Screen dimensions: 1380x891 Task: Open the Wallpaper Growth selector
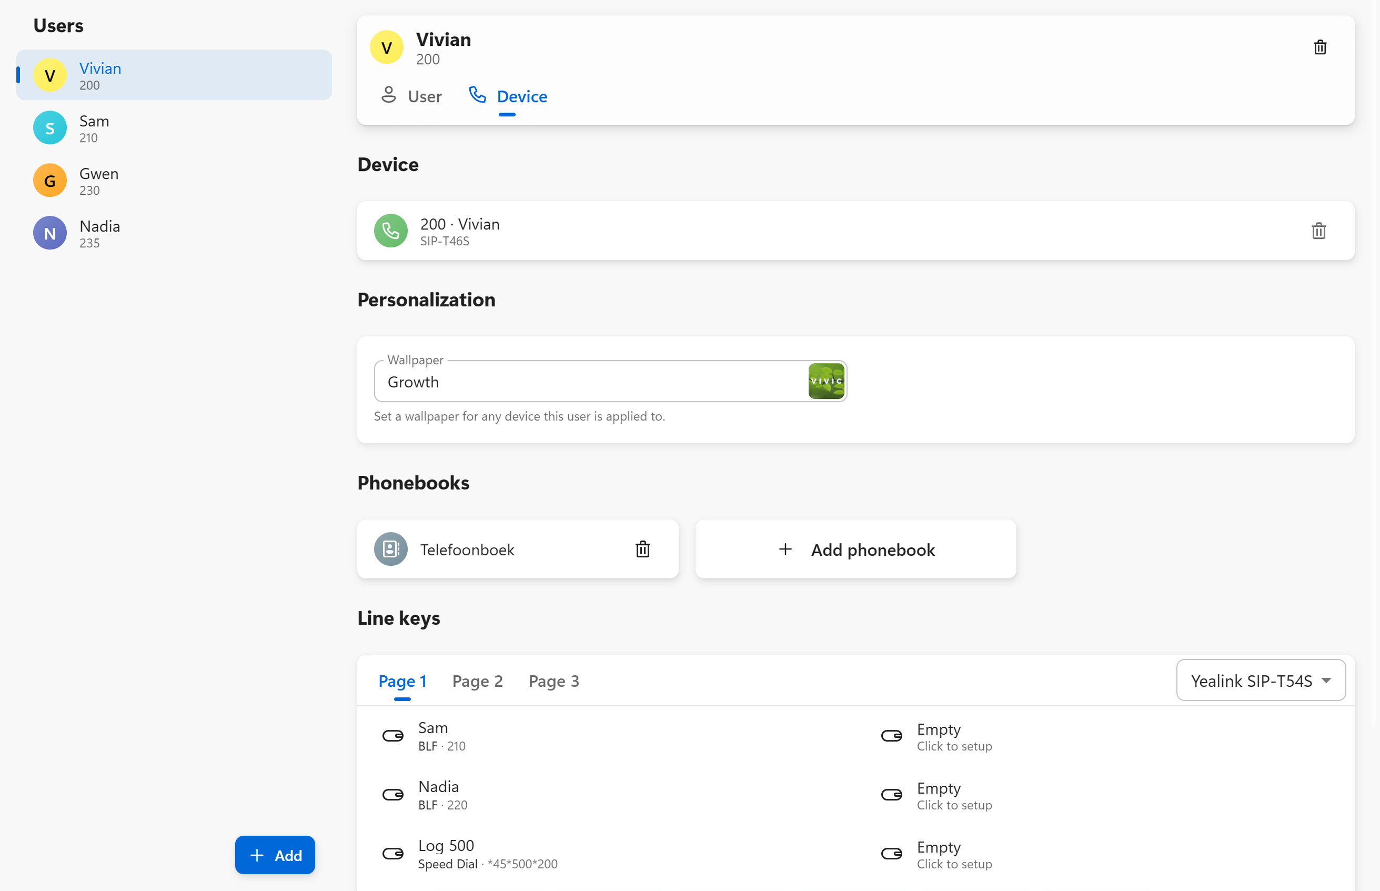[x=590, y=382]
